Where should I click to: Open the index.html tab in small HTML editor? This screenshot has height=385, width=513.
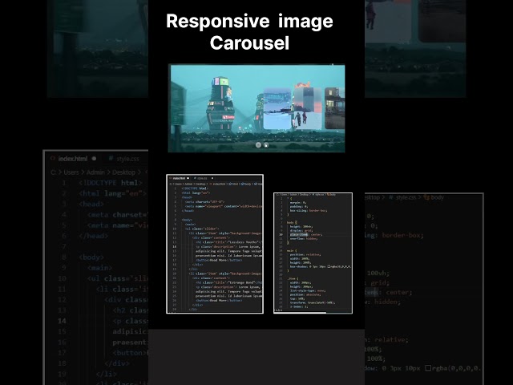(x=179, y=178)
